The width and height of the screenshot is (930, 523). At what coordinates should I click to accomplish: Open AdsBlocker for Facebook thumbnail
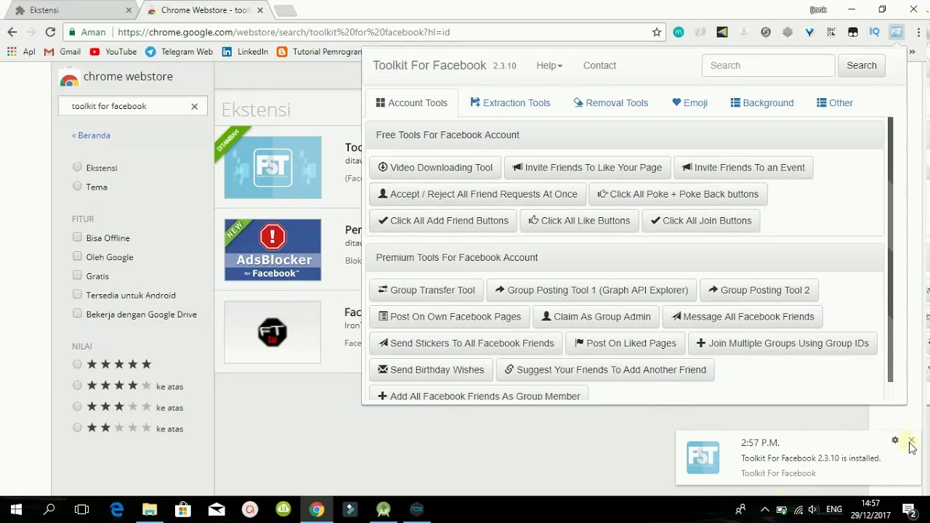pos(272,250)
